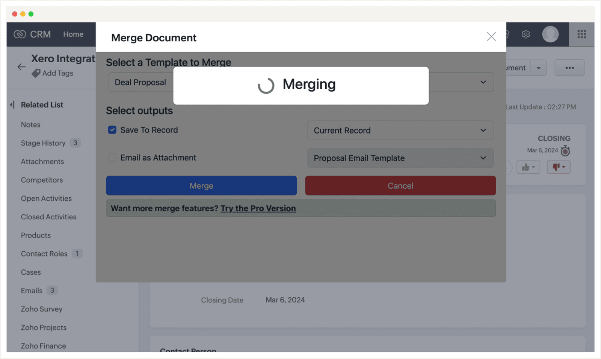The width and height of the screenshot is (601, 359).
Task: Click the Emails count badge 3
Action: point(52,290)
